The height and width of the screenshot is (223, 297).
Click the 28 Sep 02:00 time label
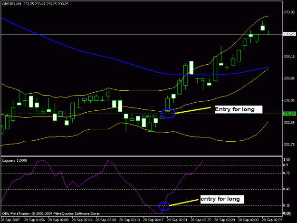pos(58,220)
